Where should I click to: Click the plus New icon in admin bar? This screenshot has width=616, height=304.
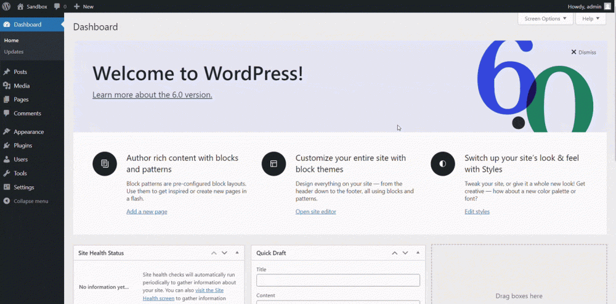76,7
